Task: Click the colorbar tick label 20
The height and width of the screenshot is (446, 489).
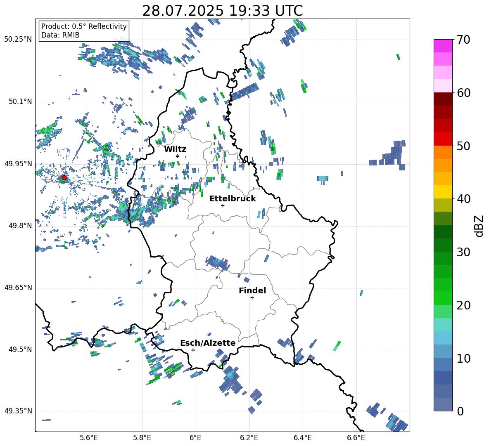Action: (463, 305)
